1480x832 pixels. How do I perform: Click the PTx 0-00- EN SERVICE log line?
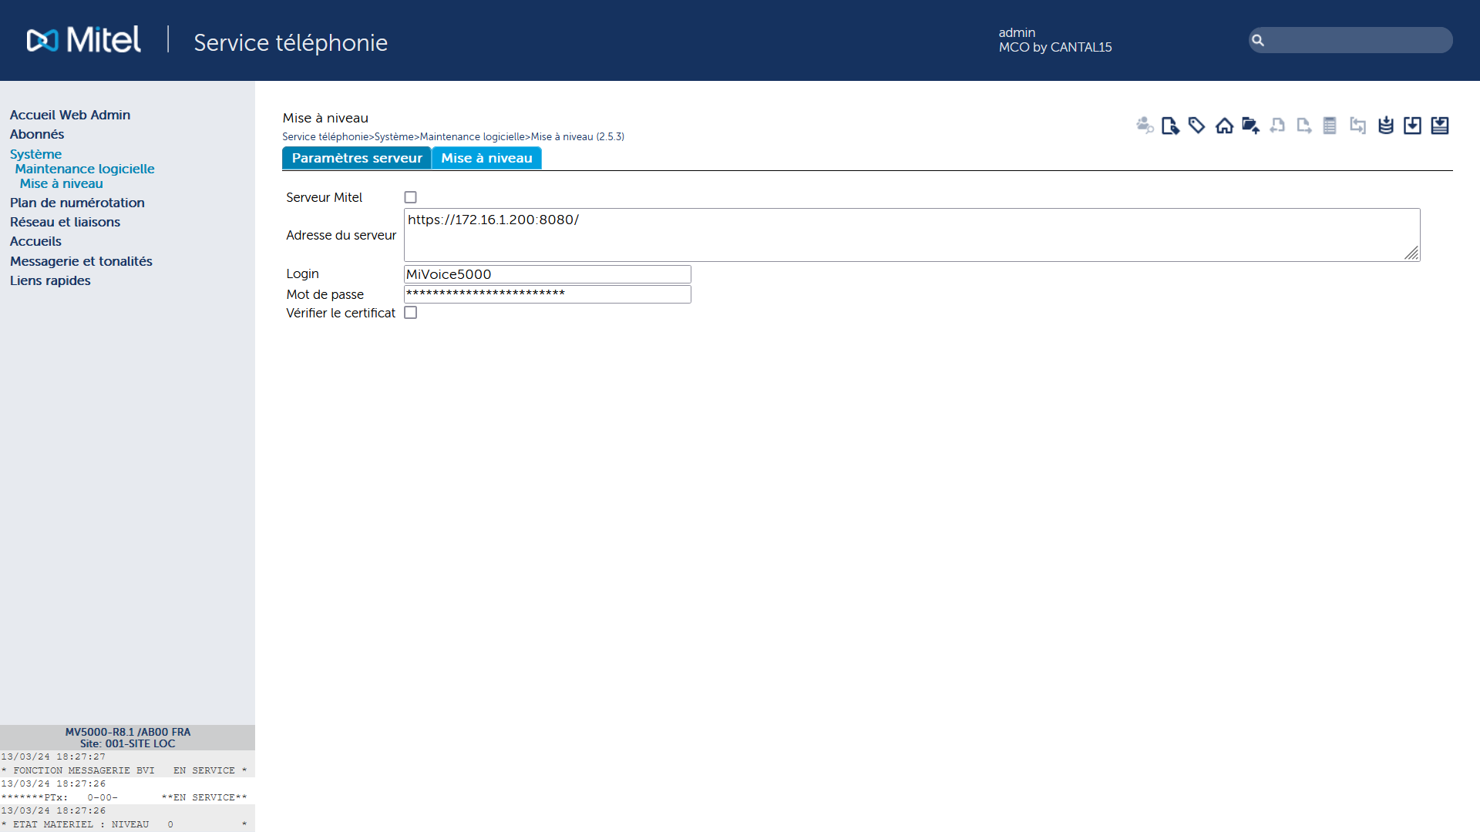[x=124, y=797]
